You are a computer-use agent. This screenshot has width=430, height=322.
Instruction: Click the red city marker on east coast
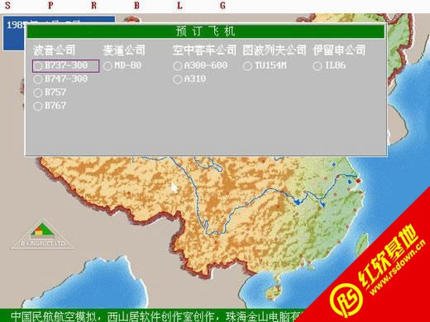[x=358, y=181]
